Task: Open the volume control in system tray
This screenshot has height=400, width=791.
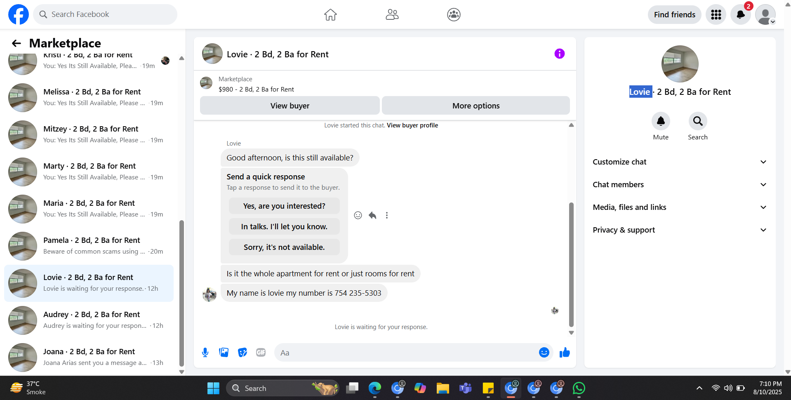Action: pyautogui.click(x=728, y=388)
